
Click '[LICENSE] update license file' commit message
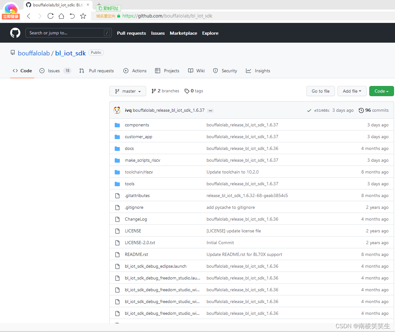[234, 231]
